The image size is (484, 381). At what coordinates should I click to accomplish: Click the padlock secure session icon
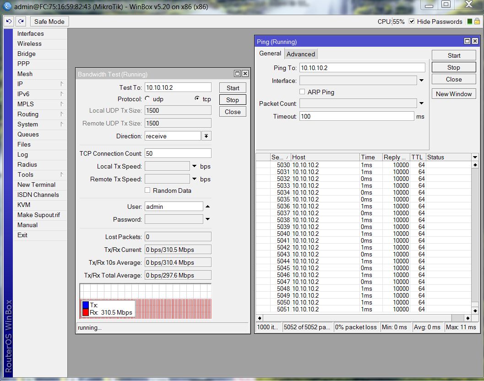pos(477,22)
